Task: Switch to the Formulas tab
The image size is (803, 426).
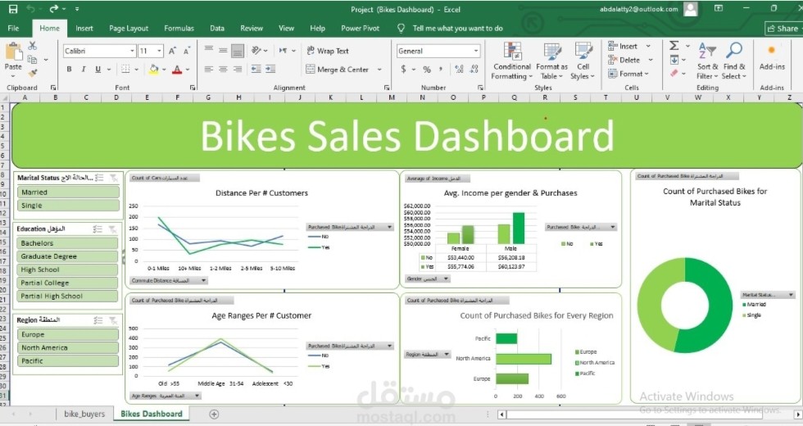Action: click(x=179, y=28)
